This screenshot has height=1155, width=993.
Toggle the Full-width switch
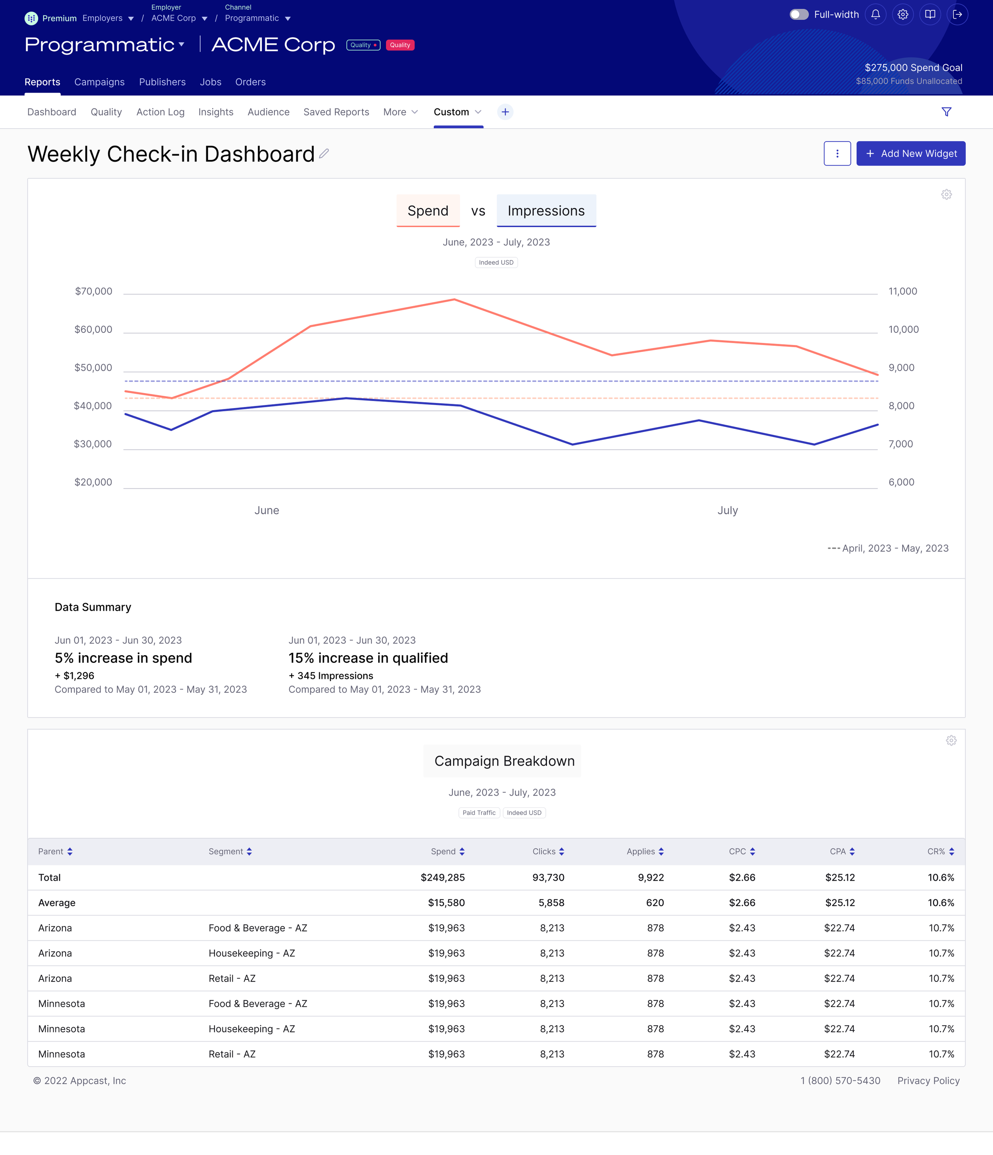798,15
